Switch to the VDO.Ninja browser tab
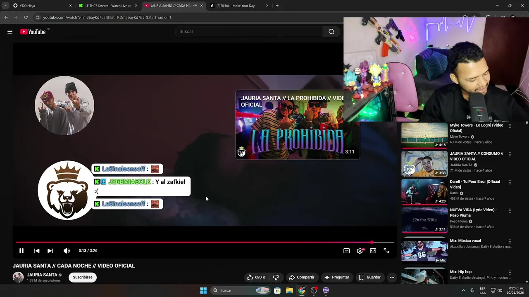 pos(41,6)
